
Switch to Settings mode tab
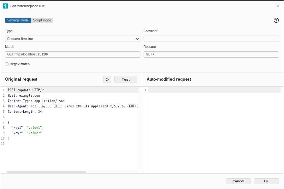pyautogui.click(x=18, y=20)
